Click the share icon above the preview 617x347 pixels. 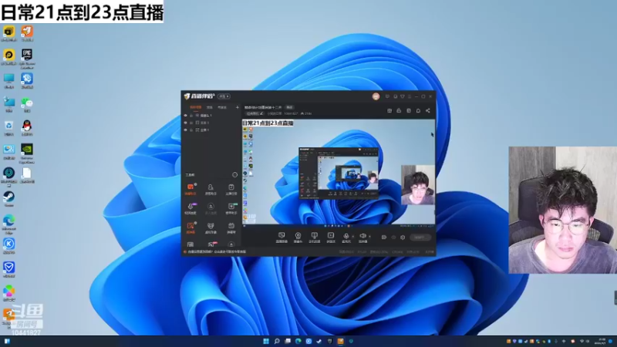click(428, 110)
